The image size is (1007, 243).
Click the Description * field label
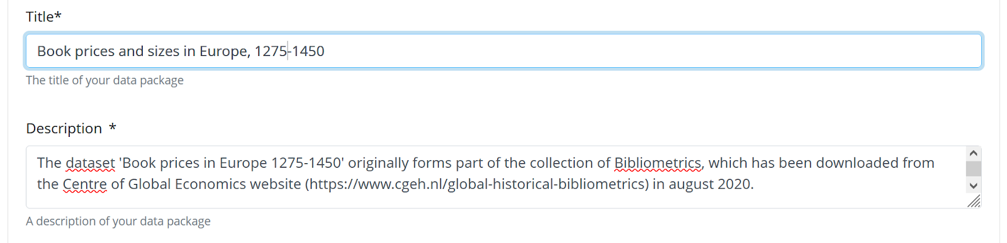pos(71,128)
